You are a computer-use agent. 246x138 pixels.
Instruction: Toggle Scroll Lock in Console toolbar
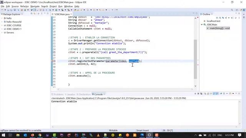208,94
